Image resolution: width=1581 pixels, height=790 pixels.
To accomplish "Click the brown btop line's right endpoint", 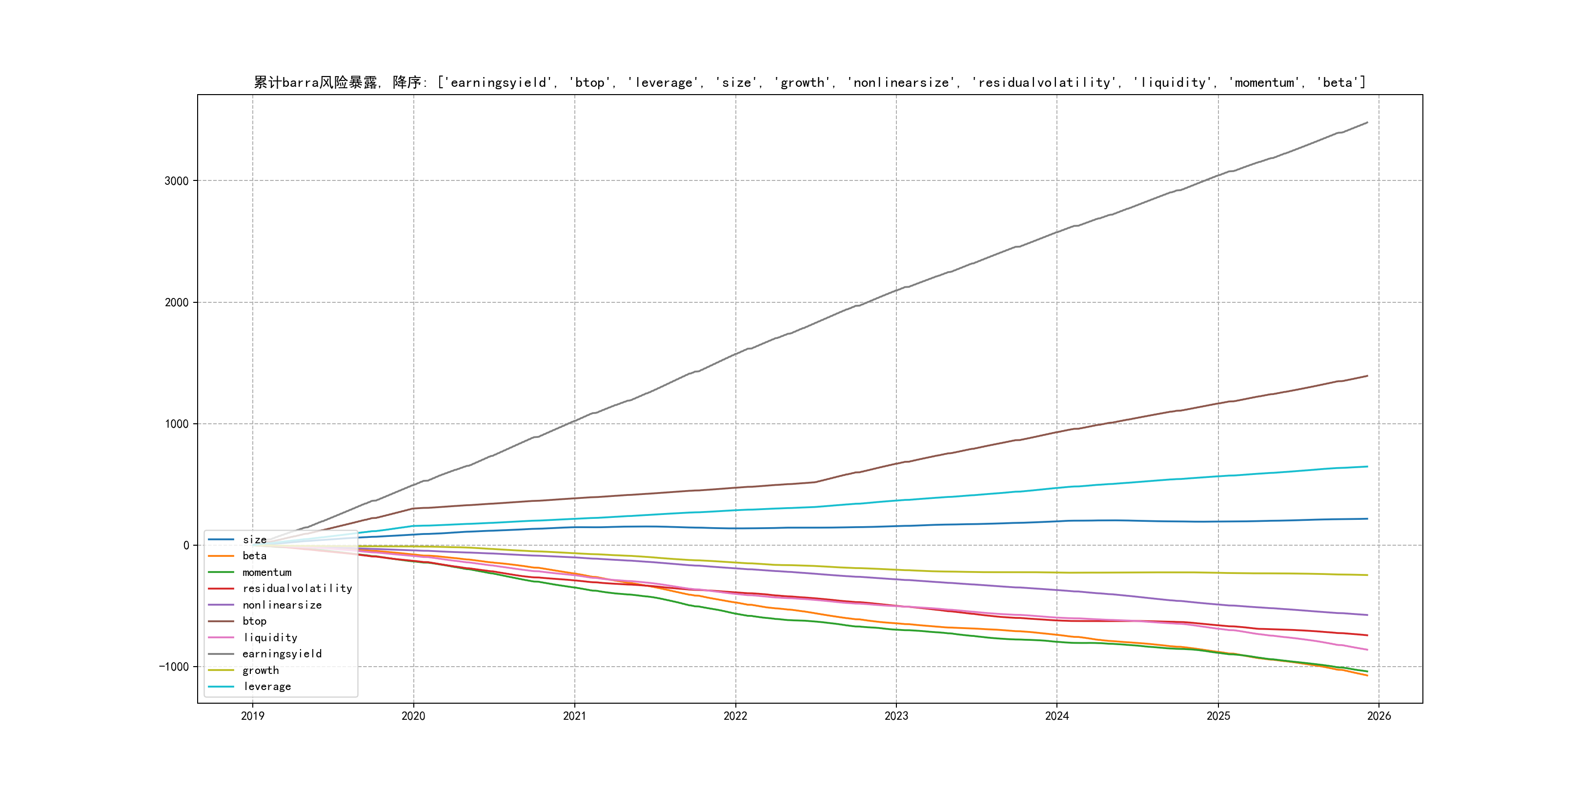I will click(x=1367, y=376).
